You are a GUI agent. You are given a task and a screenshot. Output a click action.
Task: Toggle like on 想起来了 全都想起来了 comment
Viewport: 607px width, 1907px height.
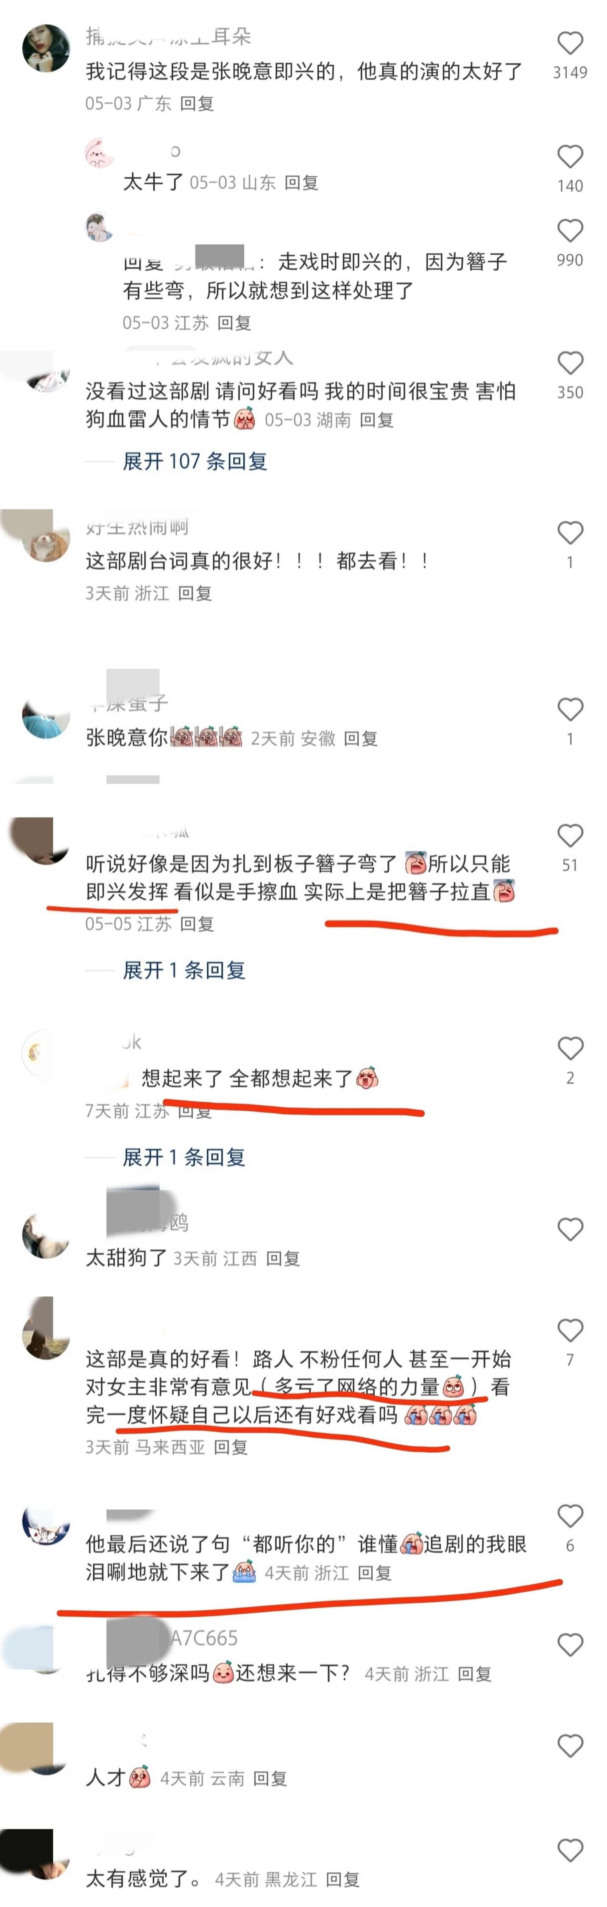tap(569, 1048)
